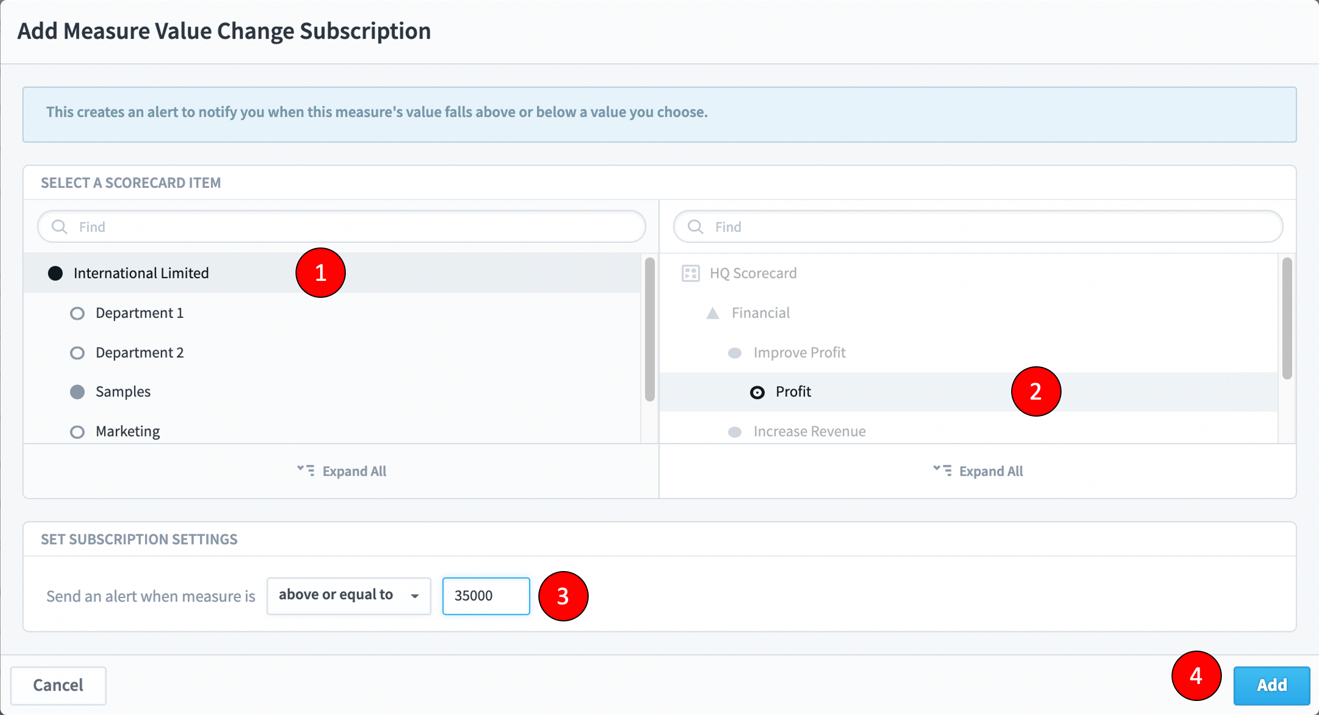1319x715 pixels.
Task: Deselect the Profit radio button
Action: tap(757, 391)
